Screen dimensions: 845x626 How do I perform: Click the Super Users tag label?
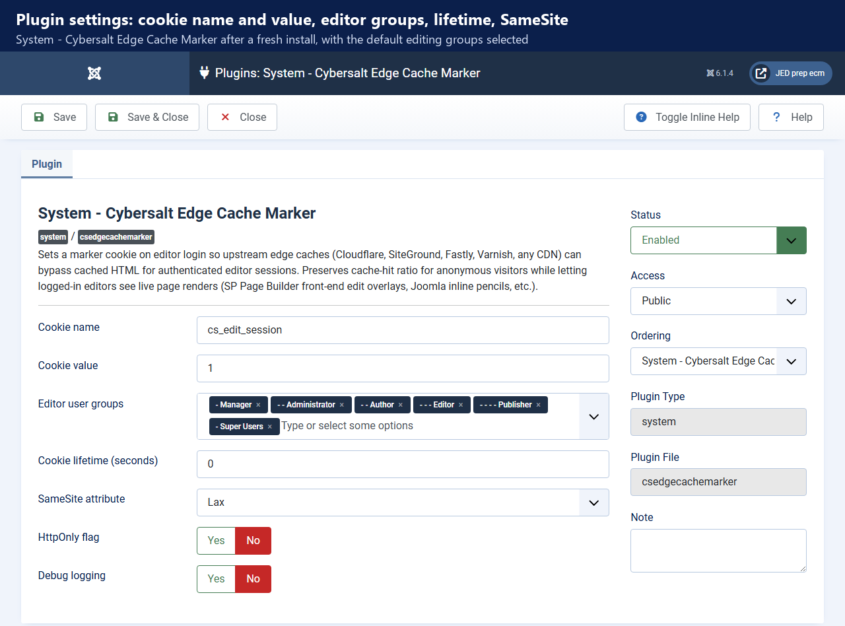(x=240, y=427)
